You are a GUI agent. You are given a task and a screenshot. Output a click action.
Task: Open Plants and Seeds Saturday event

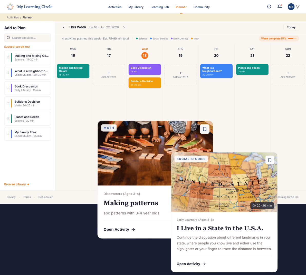[x=252, y=70]
